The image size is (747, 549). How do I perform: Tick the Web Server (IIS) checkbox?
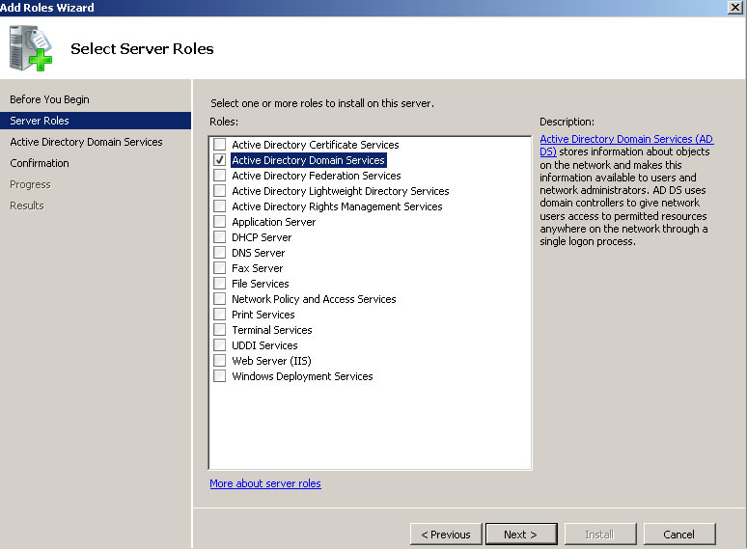(220, 361)
